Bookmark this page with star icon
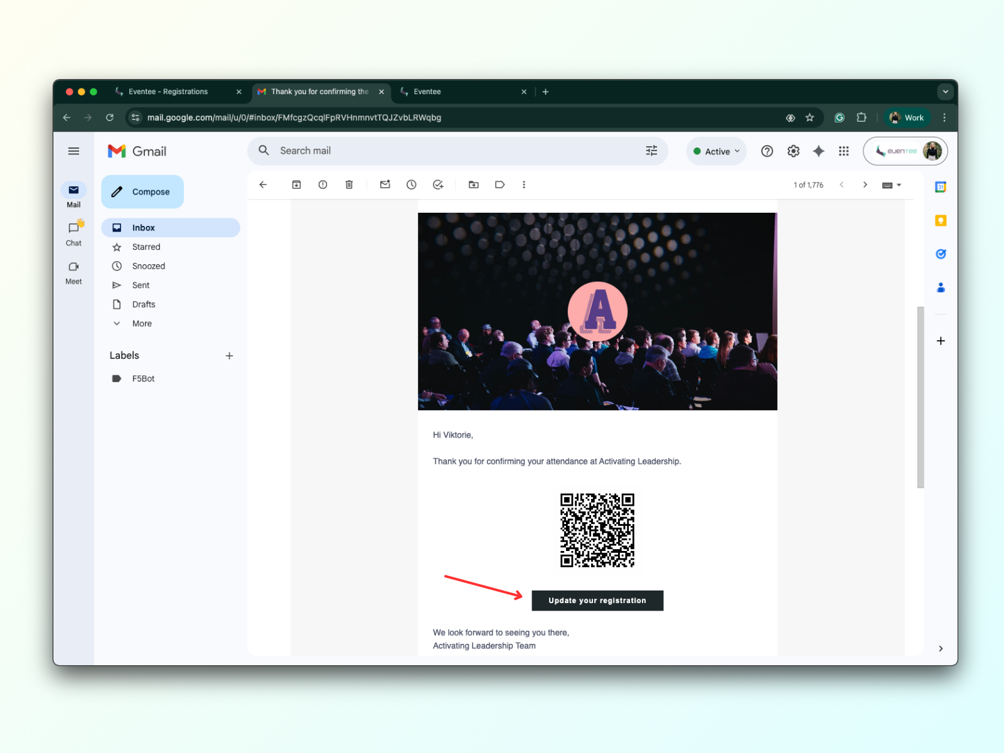 [809, 117]
